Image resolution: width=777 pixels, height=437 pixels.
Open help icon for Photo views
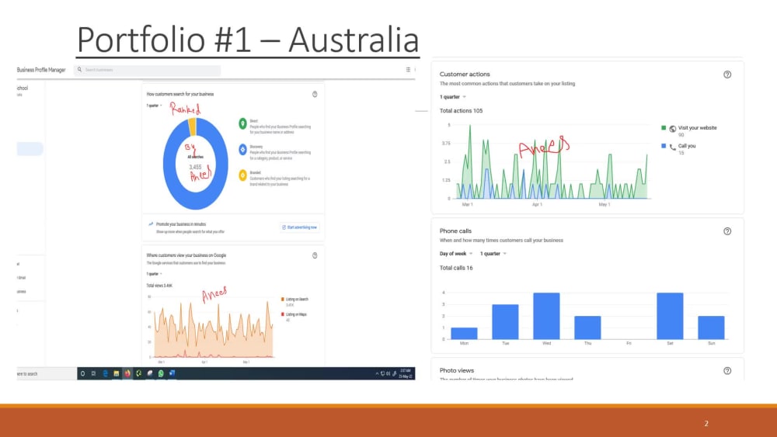[x=727, y=371]
